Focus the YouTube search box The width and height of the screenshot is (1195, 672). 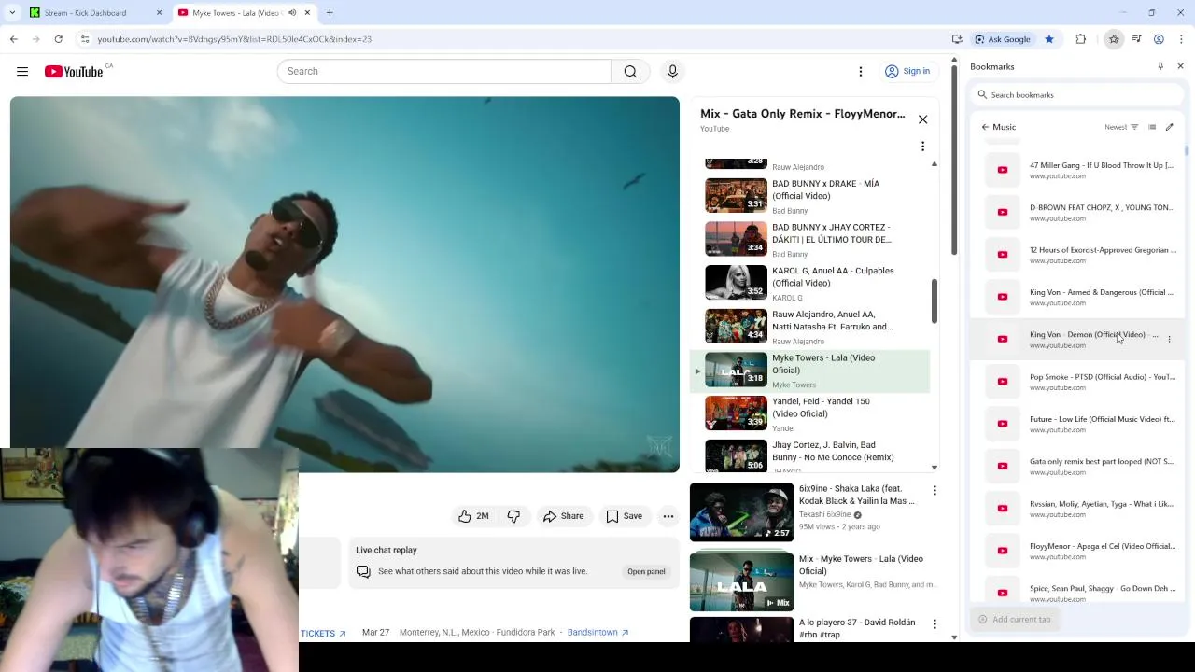(444, 72)
